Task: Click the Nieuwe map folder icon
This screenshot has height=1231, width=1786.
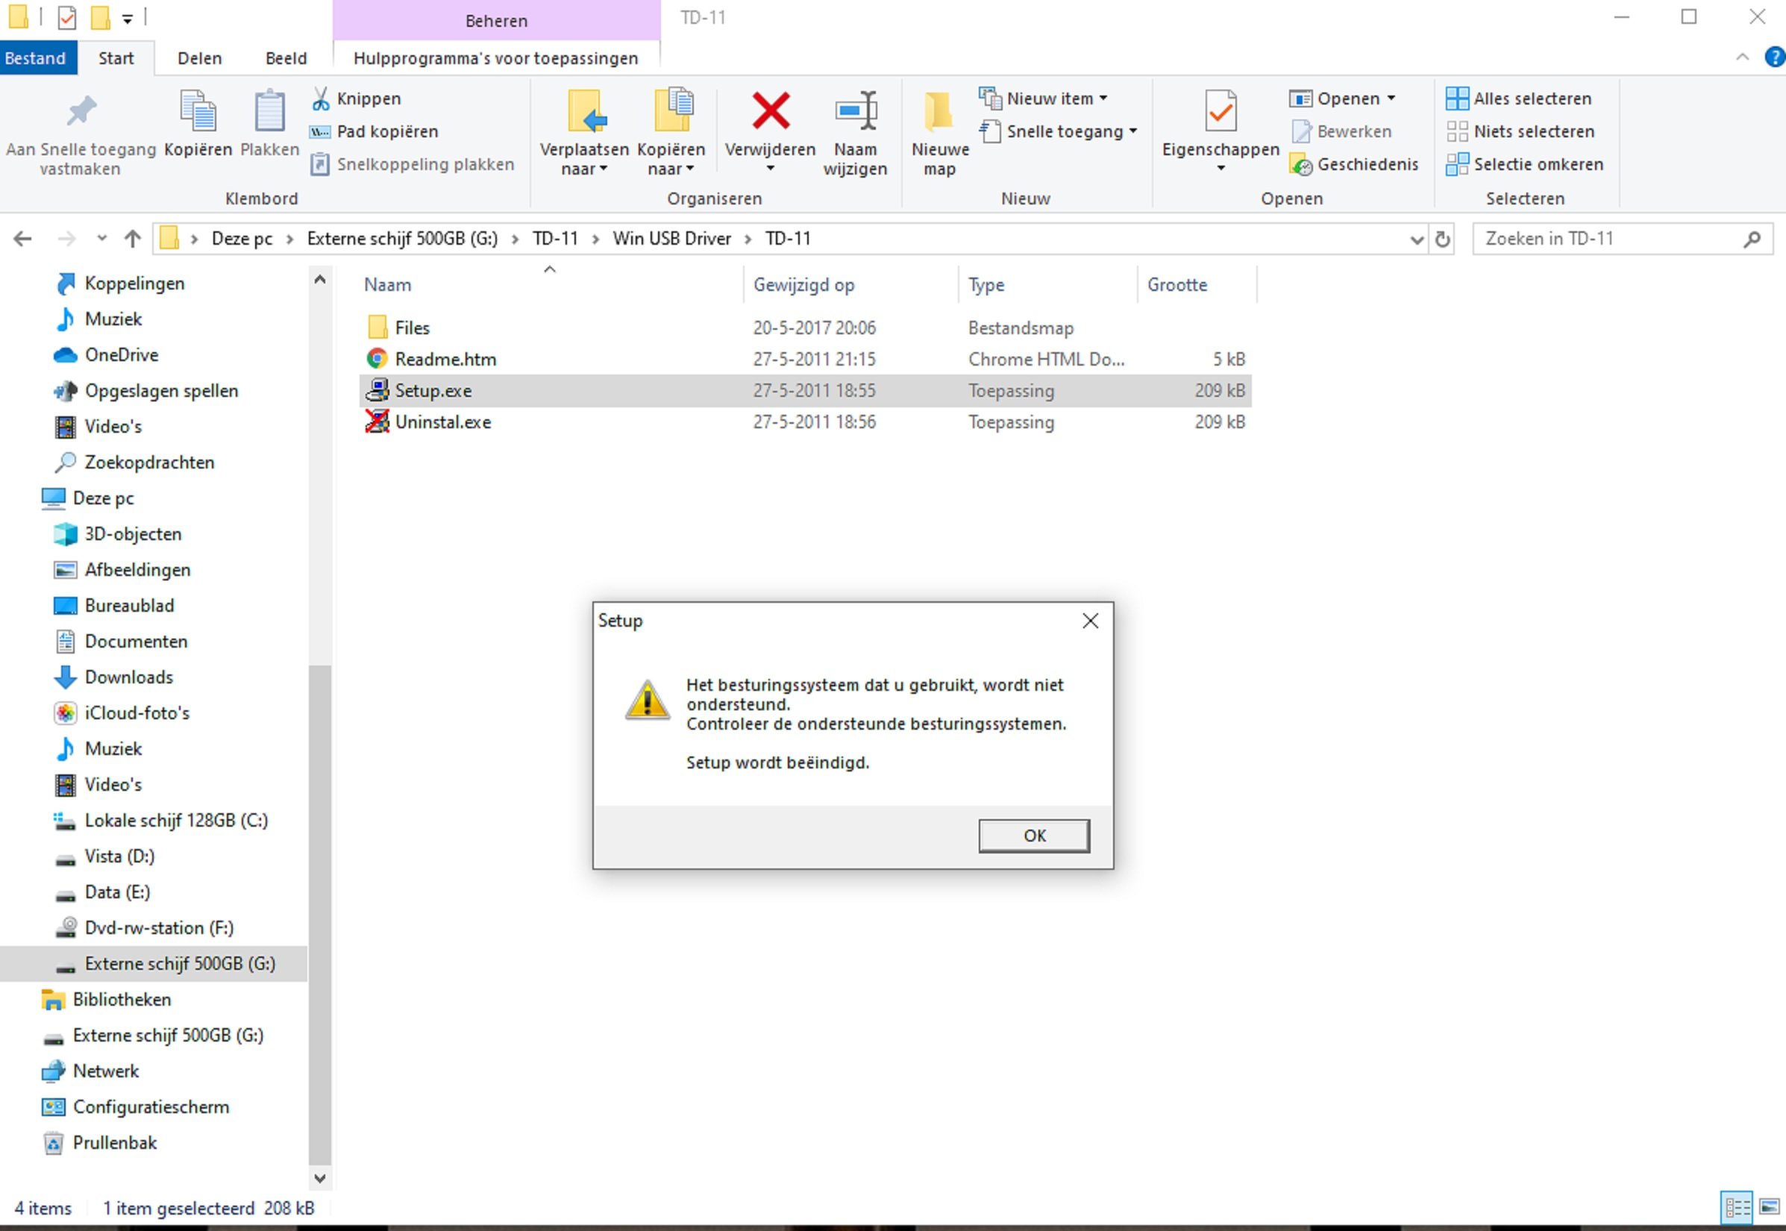Action: point(939,111)
